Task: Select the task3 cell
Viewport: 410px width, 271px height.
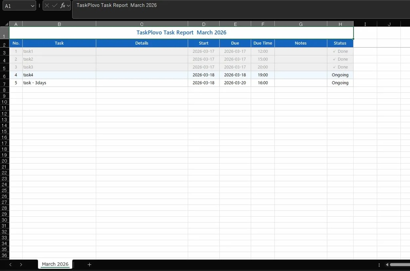Action: pos(59,67)
